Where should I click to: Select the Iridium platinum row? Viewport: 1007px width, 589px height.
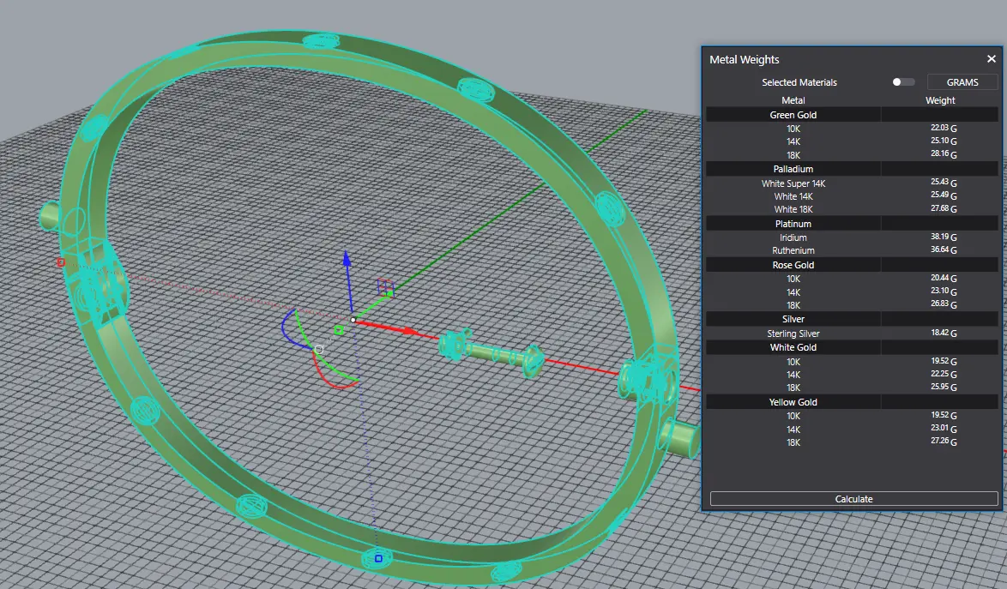pyautogui.click(x=793, y=237)
